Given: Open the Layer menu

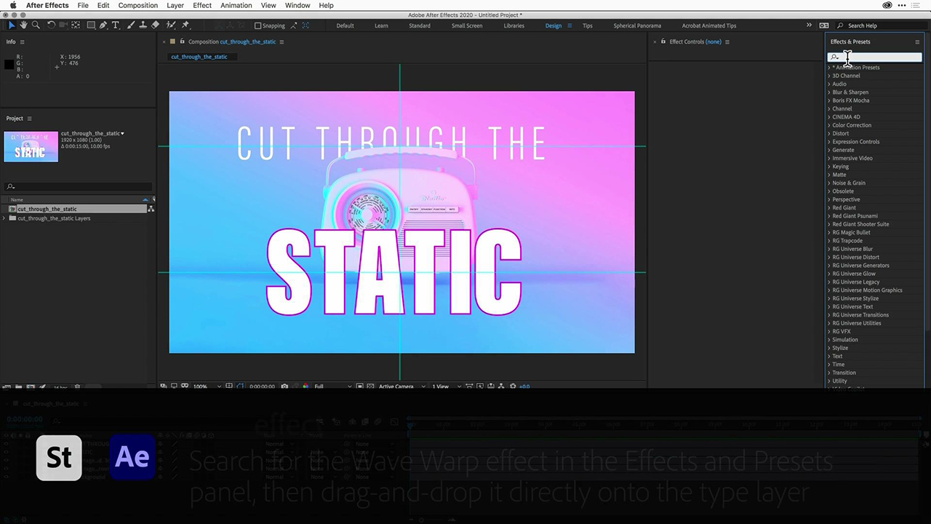Looking at the screenshot, I should click(175, 5).
